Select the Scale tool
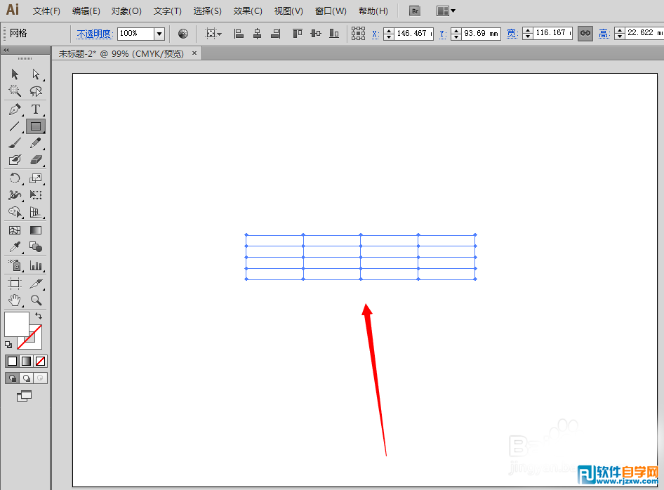Screen dimensions: 664x490 [x=36, y=178]
